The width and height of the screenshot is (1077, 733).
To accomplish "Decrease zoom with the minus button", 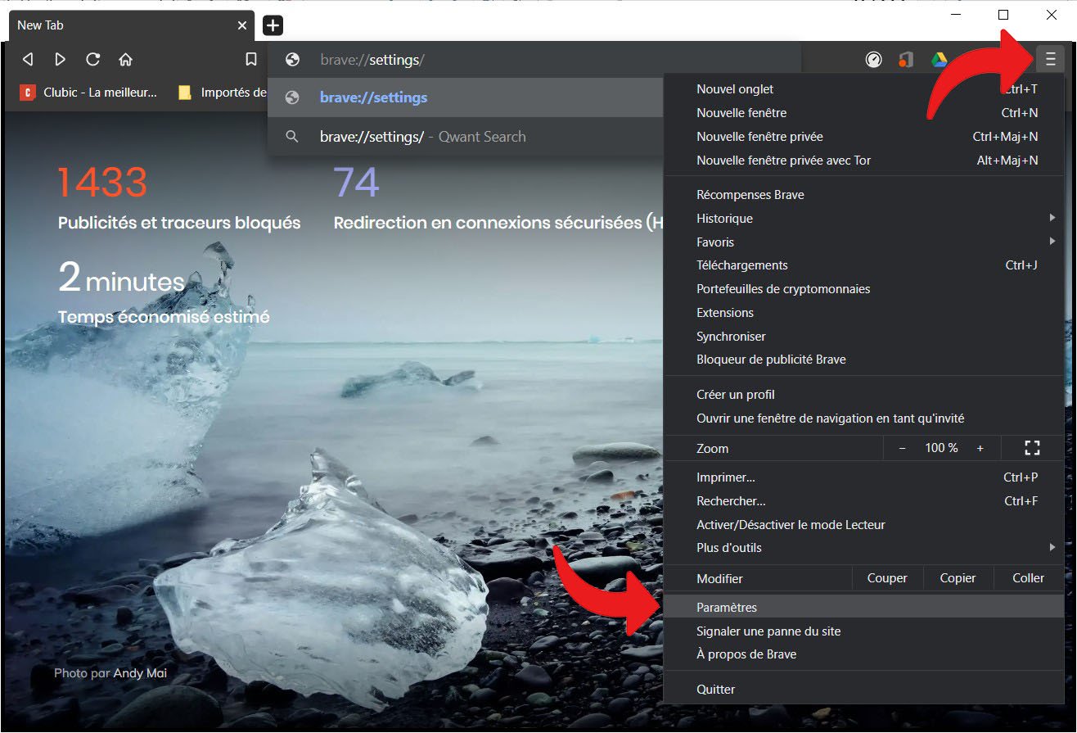I will [903, 448].
